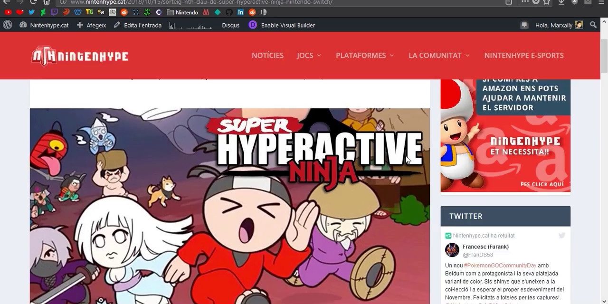The image size is (608, 304).
Task: Click Enable Visual Builder
Action: click(x=282, y=25)
